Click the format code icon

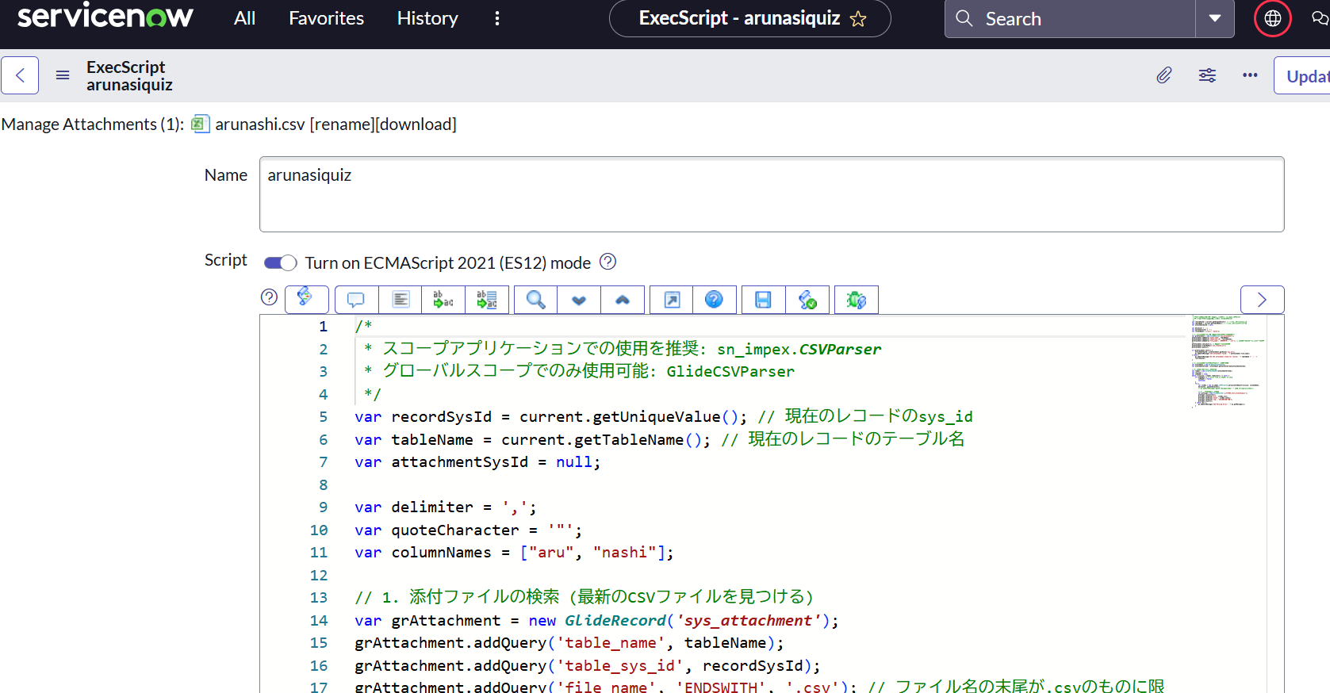pos(401,300)
